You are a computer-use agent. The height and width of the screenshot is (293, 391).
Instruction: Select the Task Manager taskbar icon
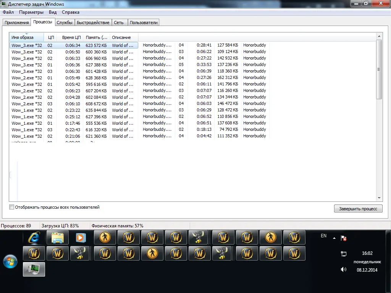tap(34, 269)
